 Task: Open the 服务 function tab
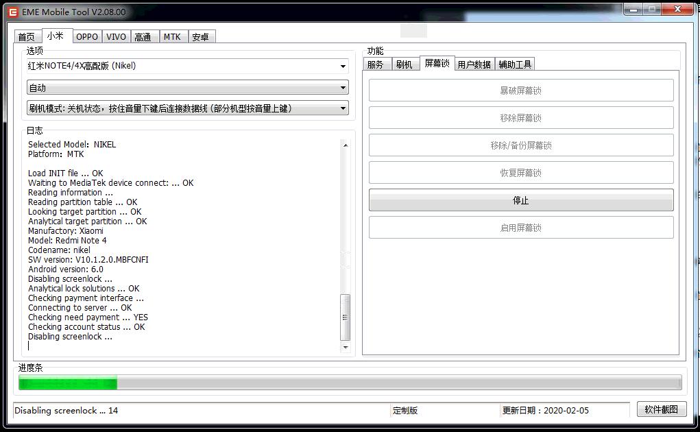[377, 64]
